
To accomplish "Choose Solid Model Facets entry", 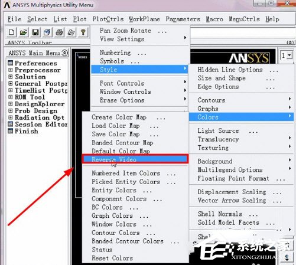I will pyautogui.click(x=241, y=223).
